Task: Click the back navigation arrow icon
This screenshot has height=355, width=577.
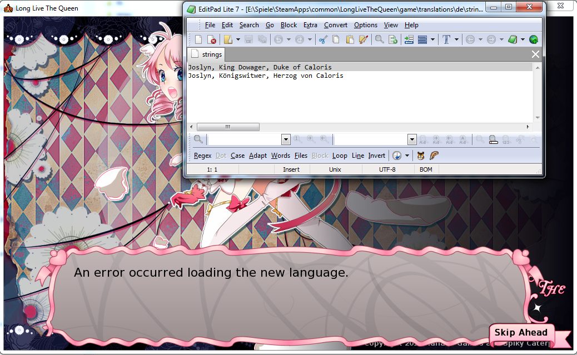Action: point(470,39)
